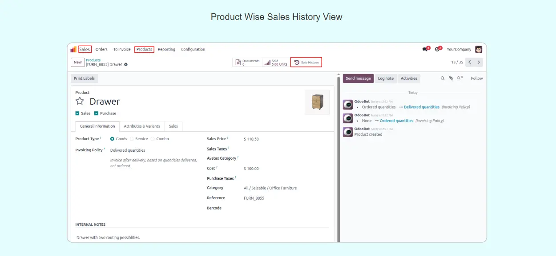Open the Sale History smart button
Screen dimensions: 556x256
click(306, 63)
